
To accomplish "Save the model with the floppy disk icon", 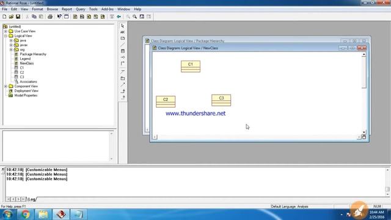I will pyautogui.click(x=18, y=16).
